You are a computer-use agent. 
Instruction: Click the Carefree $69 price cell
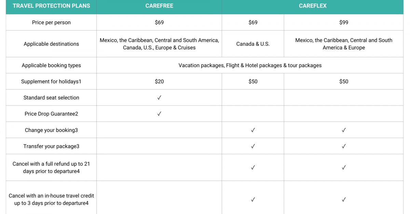159,22
